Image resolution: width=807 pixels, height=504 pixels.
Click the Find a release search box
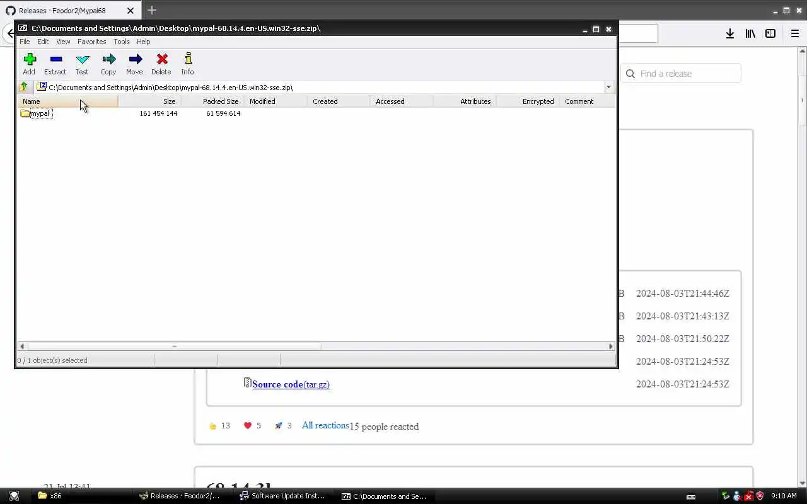[681, 74]
